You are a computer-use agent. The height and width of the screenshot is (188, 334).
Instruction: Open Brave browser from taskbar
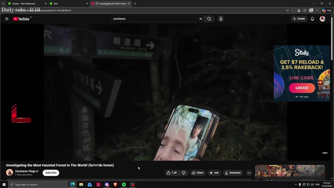[x=115, y=185]
